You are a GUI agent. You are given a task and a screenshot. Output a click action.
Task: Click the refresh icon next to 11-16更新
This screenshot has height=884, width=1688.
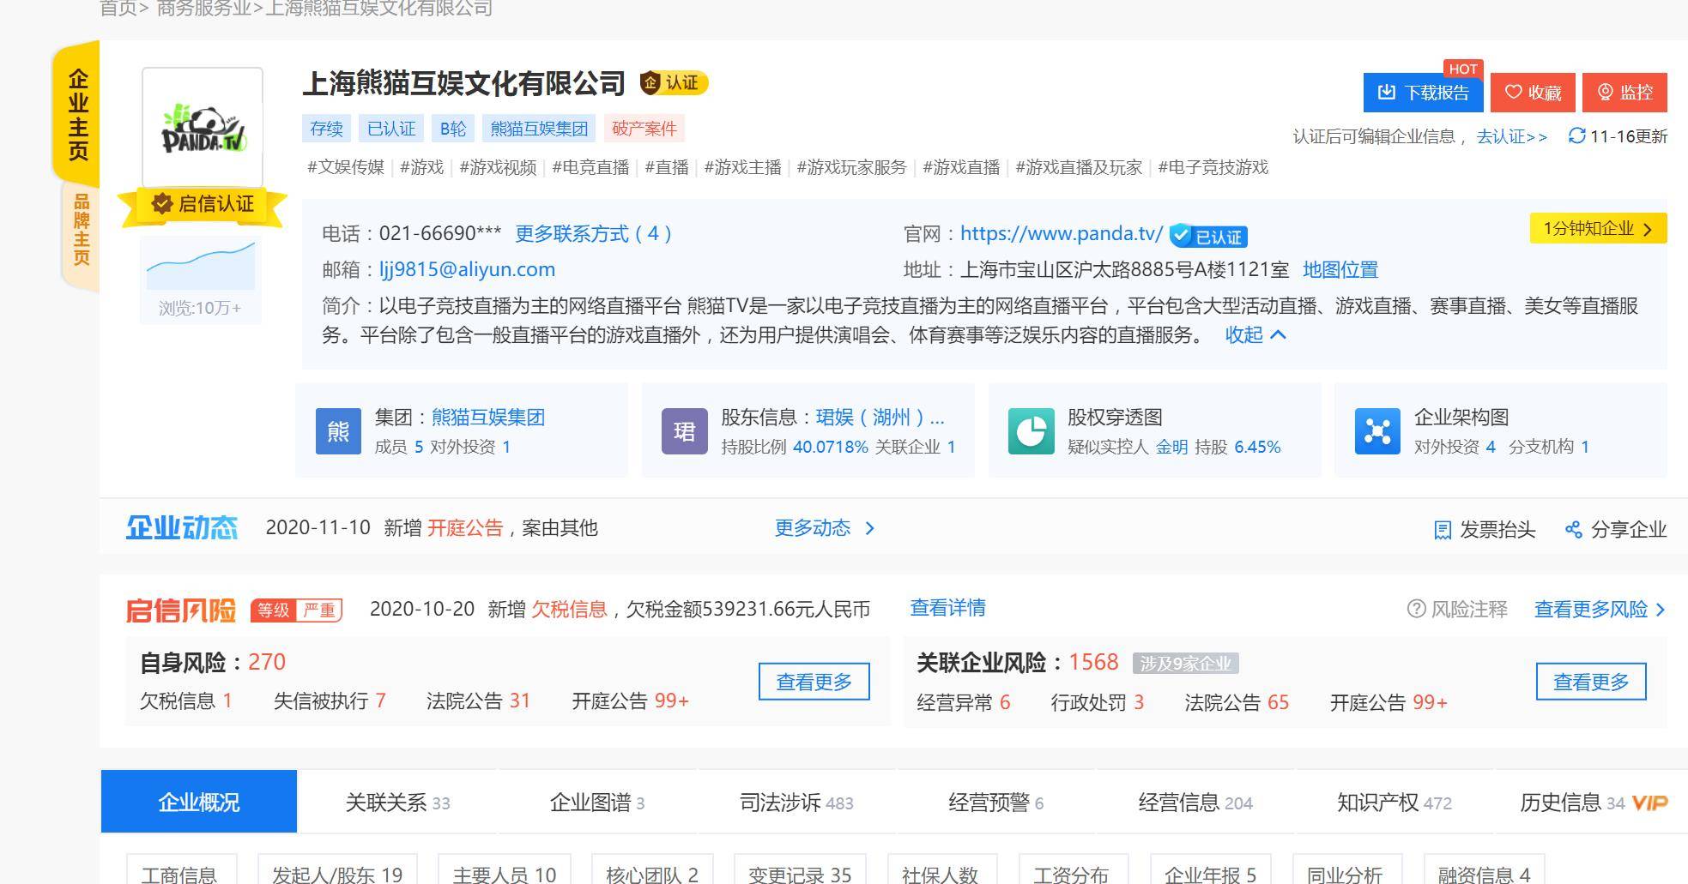(1577, 135)
